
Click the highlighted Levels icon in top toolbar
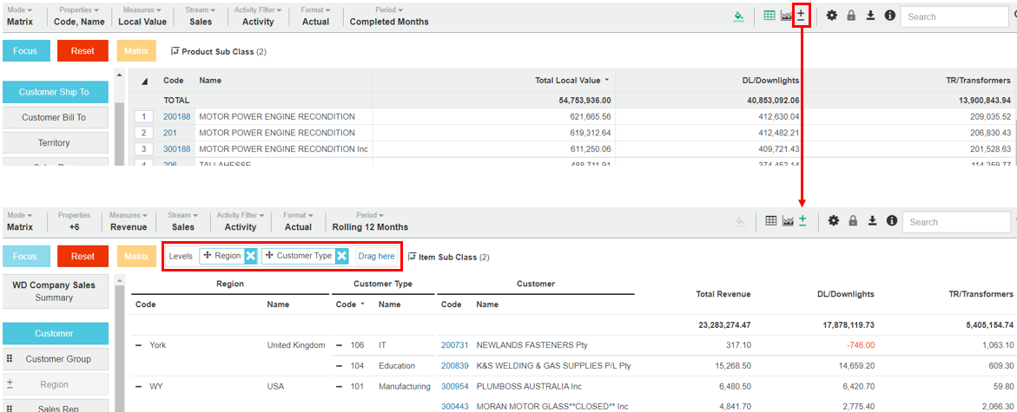pyautogui.click(x=801, y=16)
